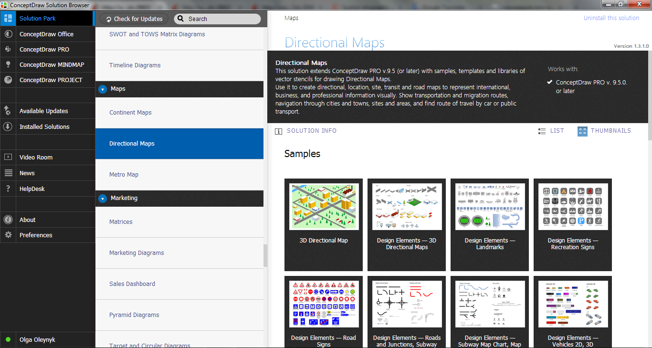Click the Installed Solutions download icon
This screenshot has height=348, width=652.
point(8,127)
